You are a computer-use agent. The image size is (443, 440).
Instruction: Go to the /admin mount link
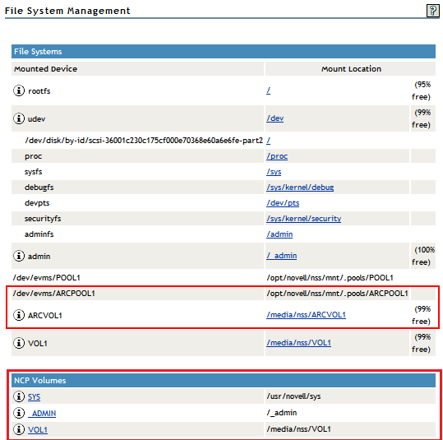click(x=279, y=234)
